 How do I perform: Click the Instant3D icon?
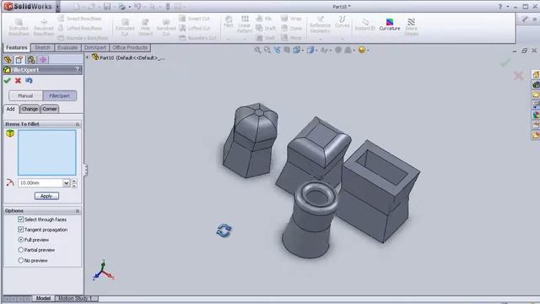pos(364,22)
